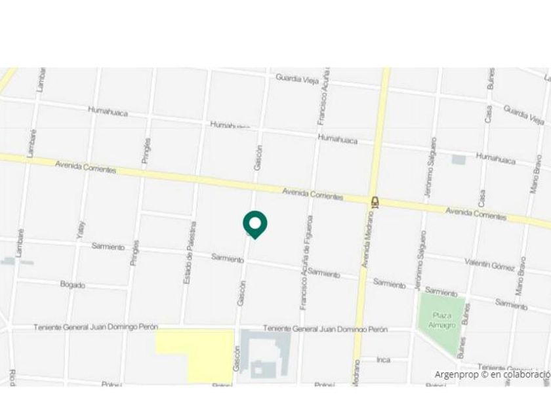Click the Humahuaca label left of Pringles street
The width and height of the screenshot is (551, 413).
pos(108,111)
